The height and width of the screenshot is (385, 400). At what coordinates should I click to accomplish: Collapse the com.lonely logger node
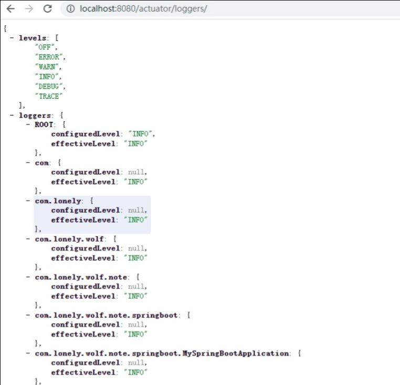pos(28,201)
